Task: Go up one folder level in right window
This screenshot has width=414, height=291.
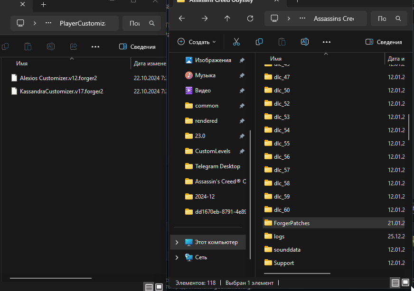Action: pyautogui.click(x=227, y=18)
